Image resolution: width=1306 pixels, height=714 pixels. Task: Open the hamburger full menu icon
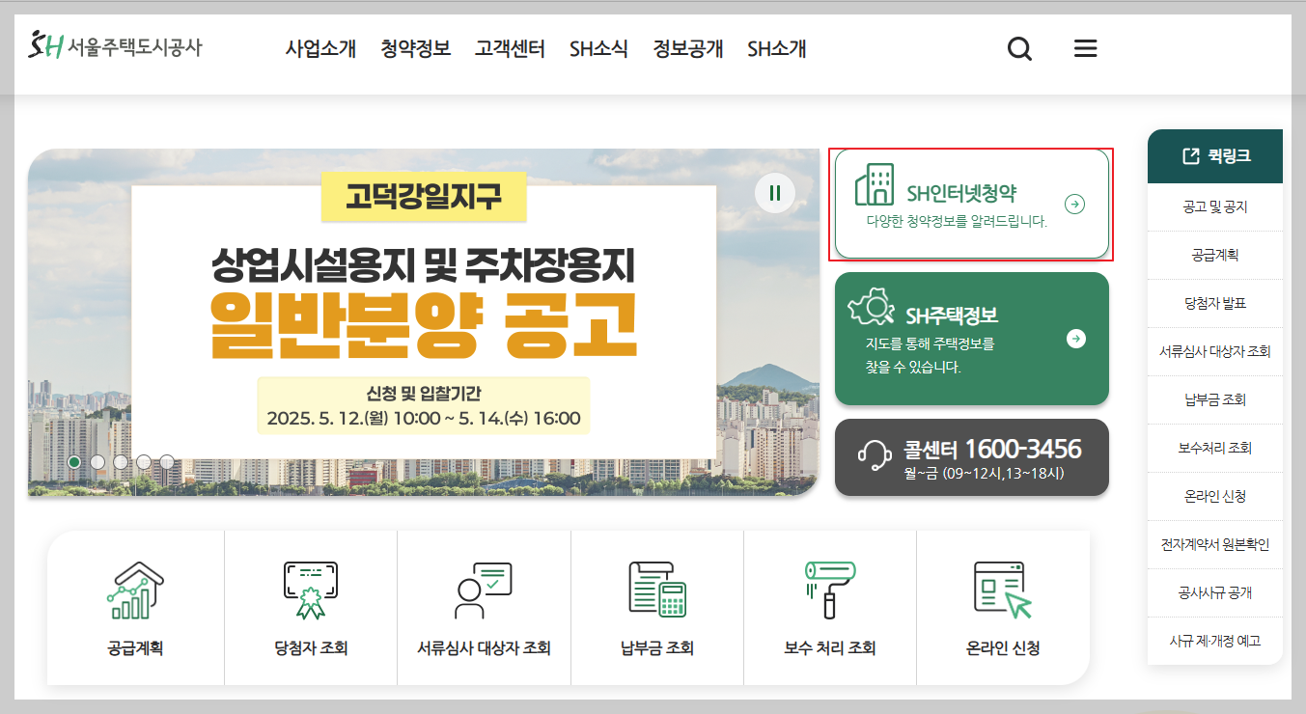1086,48
